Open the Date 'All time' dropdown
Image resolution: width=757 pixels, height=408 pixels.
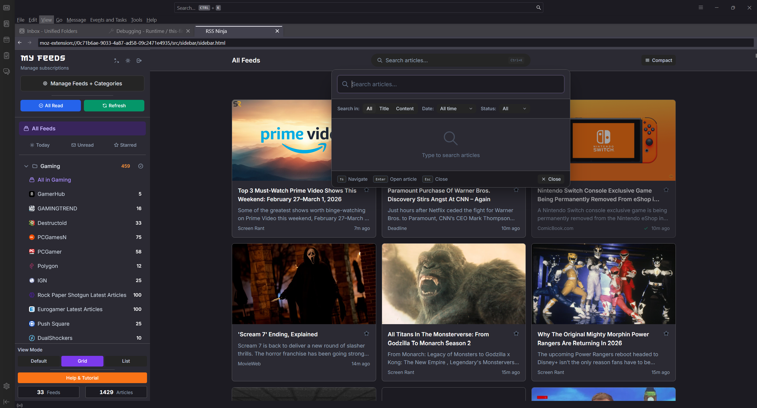point(456,109)
